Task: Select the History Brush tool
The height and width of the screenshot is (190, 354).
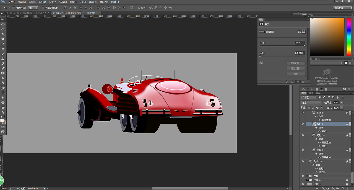Action: [x=3, y=63]
